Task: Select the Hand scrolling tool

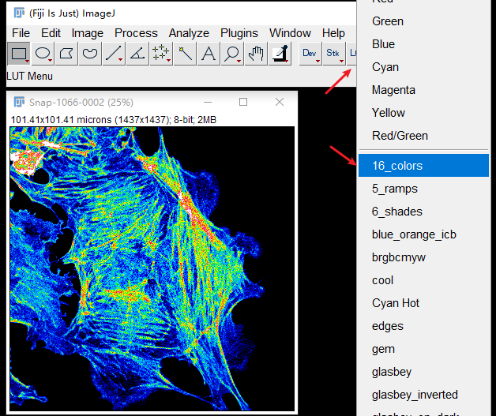Action: coord(256,54)
